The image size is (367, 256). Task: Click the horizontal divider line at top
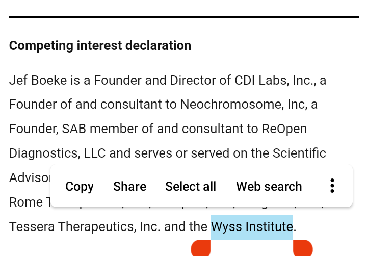pos(183,17)
